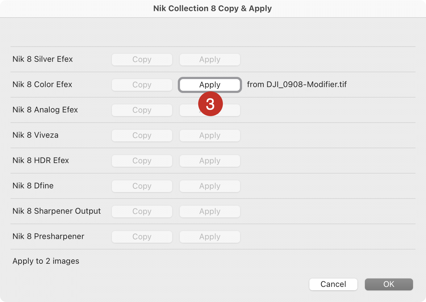Select the 'Nik 8 Silver Efex' label
426x302 pixels.
(43, 59)
